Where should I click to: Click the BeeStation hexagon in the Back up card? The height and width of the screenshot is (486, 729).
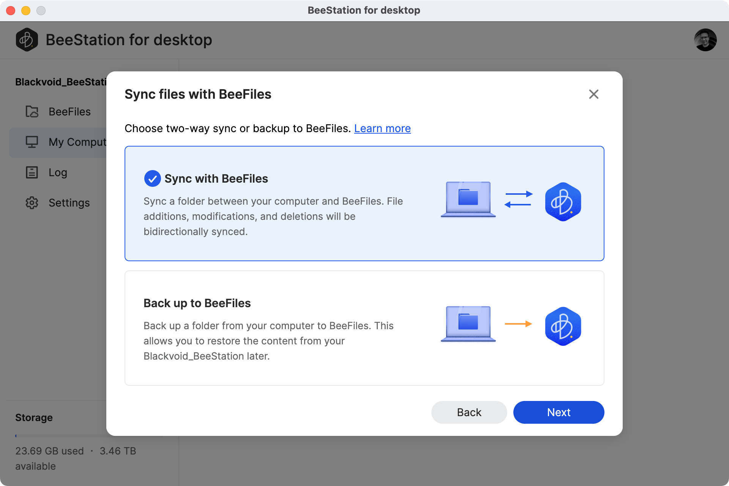click(563, 326)
